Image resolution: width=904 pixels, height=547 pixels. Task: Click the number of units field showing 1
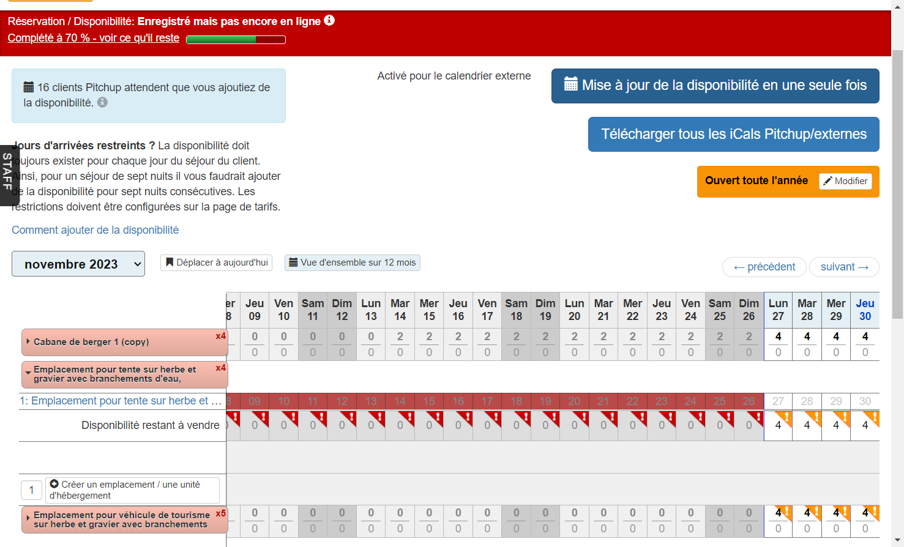click(32, 490)
